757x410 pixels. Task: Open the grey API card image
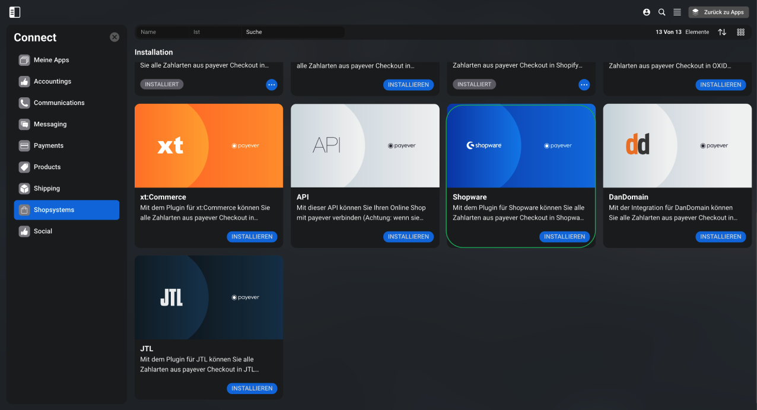tap(365, 146)
